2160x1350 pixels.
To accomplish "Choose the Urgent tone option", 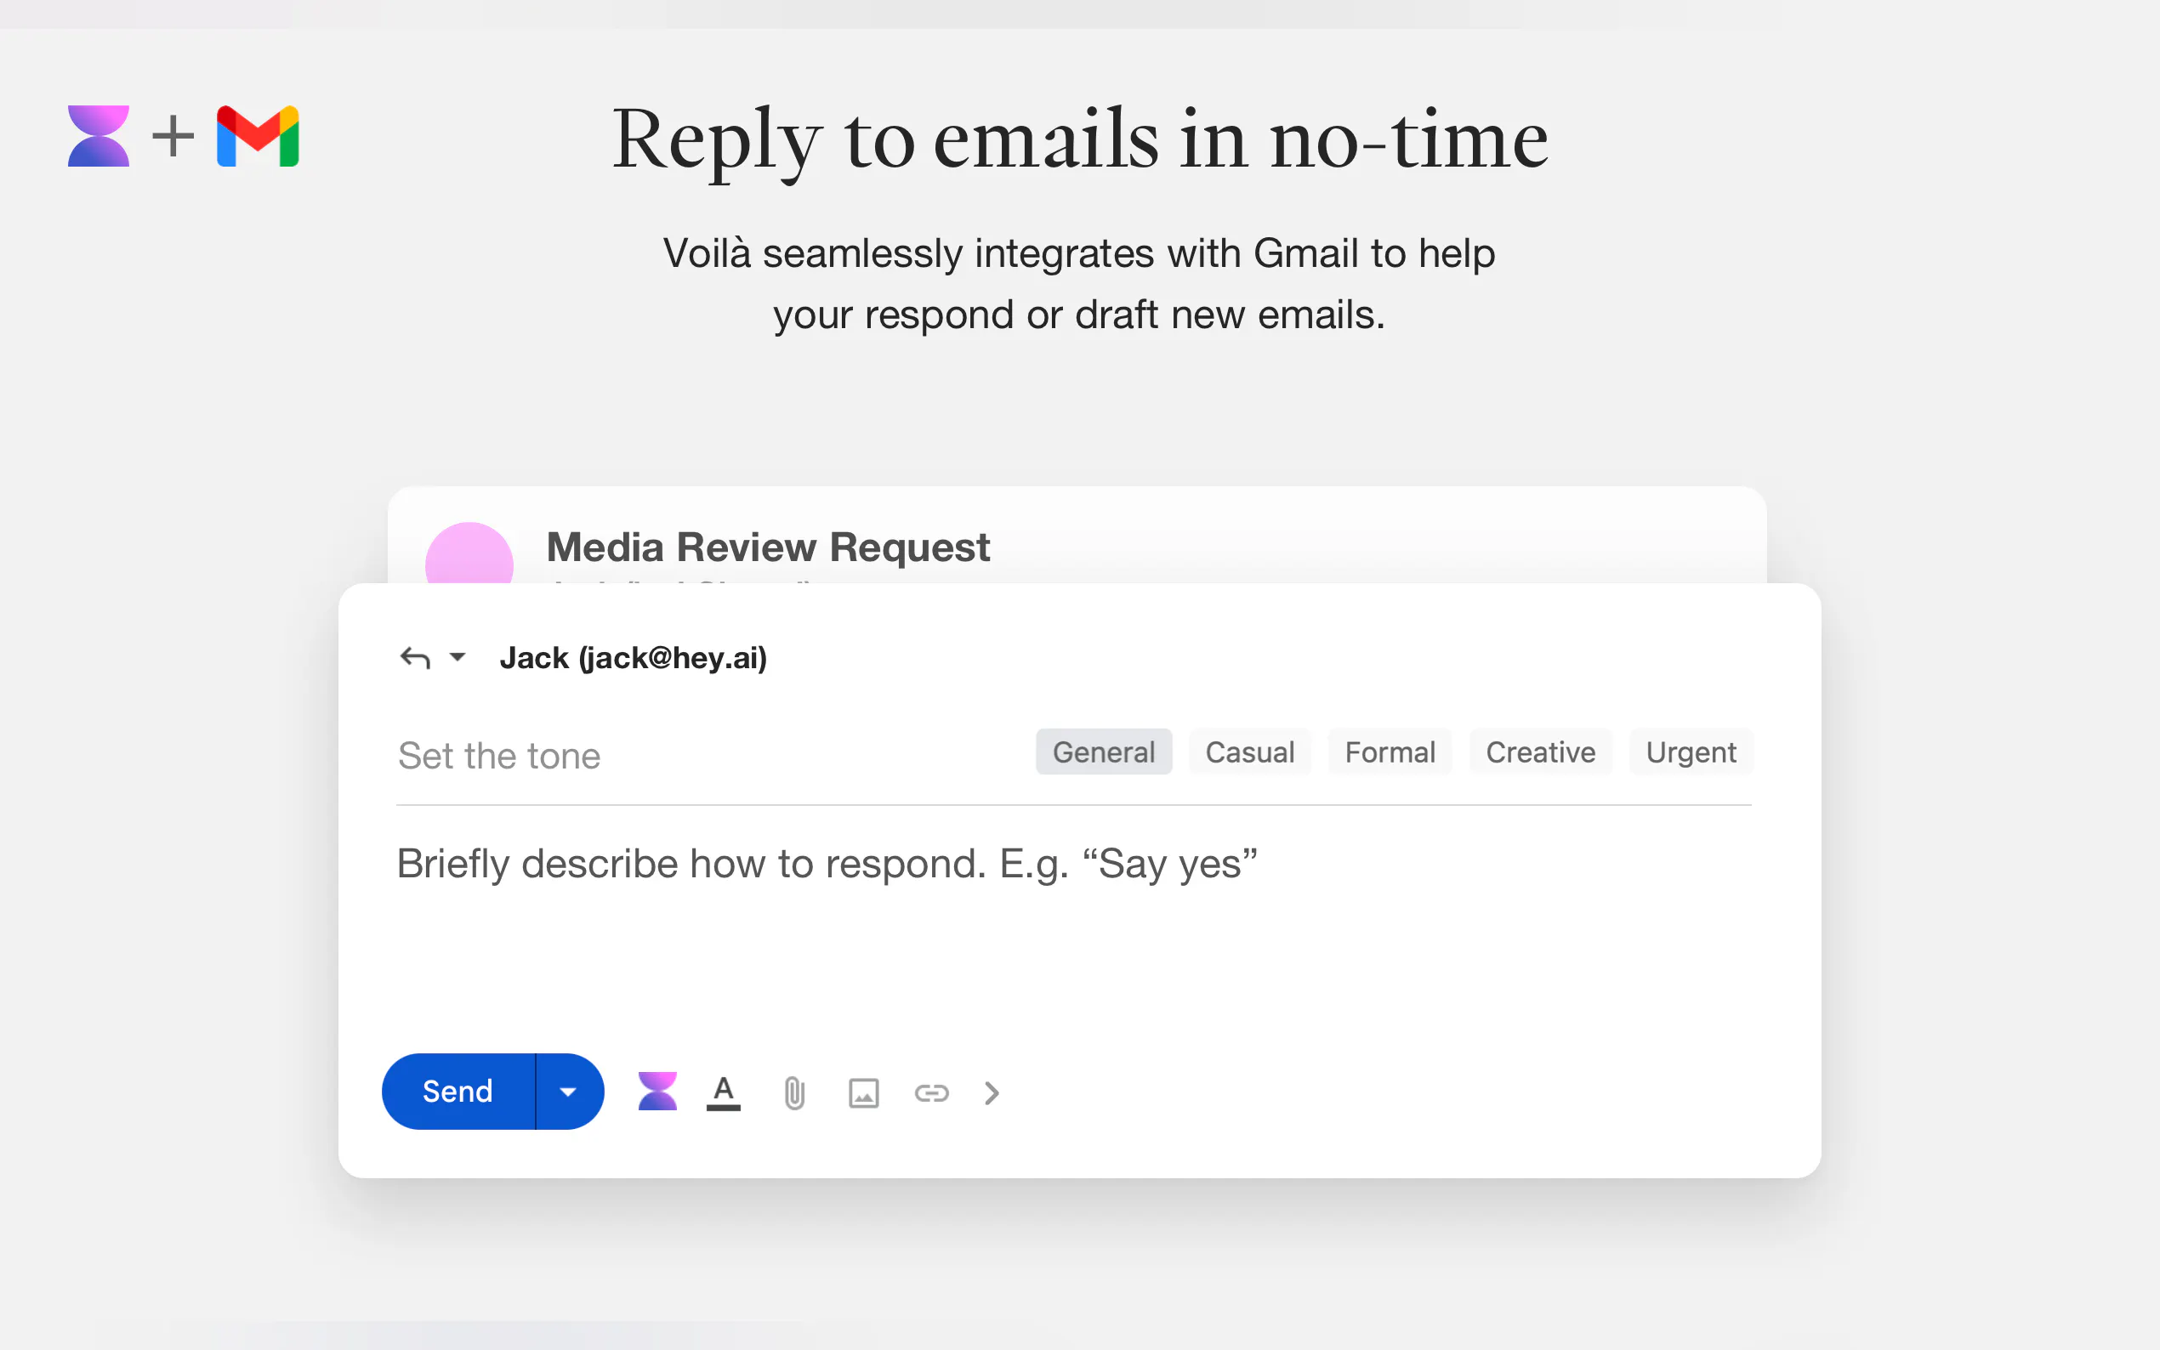I will [1691, 752].
